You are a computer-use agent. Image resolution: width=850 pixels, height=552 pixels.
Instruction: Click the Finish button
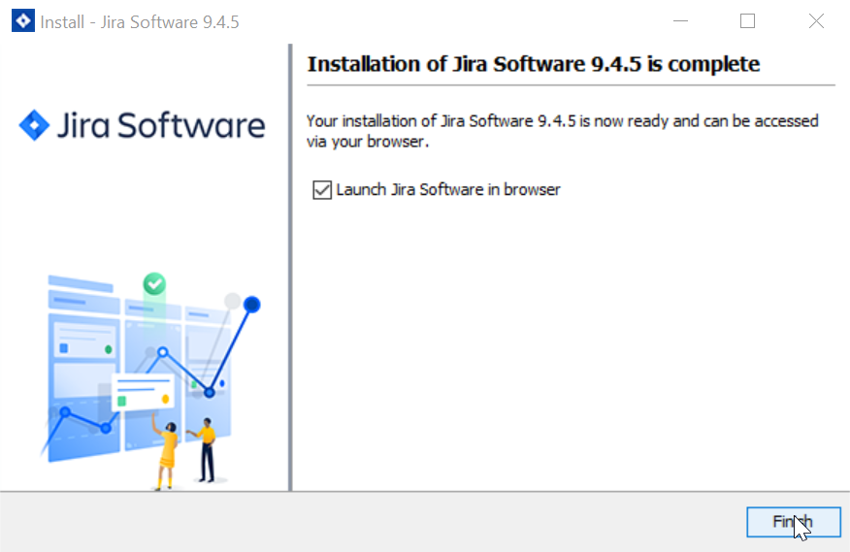click(x=793, y=522)
